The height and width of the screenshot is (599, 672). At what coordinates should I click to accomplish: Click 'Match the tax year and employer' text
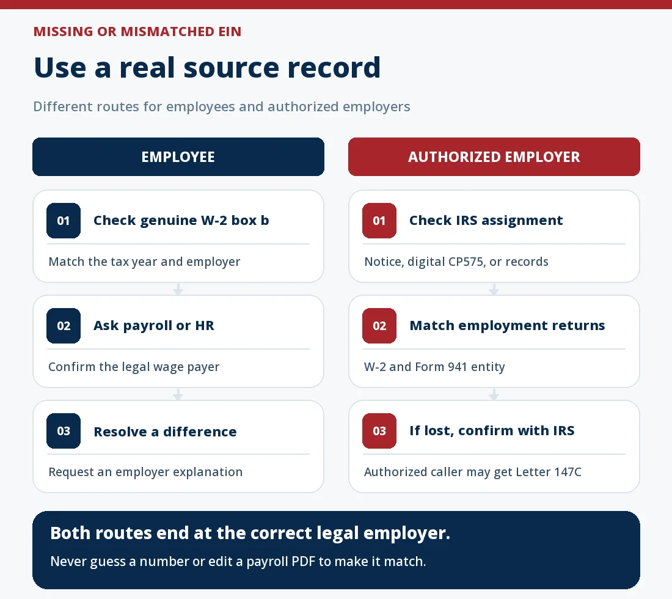pos(144,262)
